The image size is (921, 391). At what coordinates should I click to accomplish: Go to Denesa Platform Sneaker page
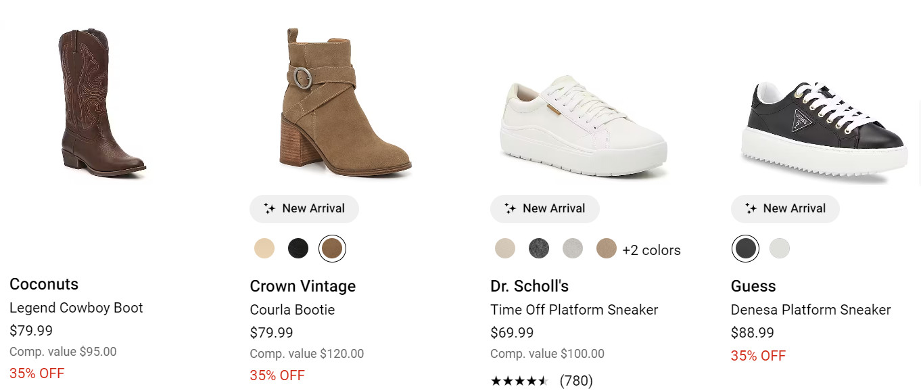coord(811,310)
